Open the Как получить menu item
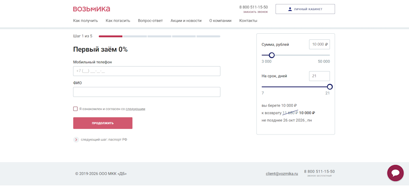This screenshot has height=188, width=409. (86, 21)
